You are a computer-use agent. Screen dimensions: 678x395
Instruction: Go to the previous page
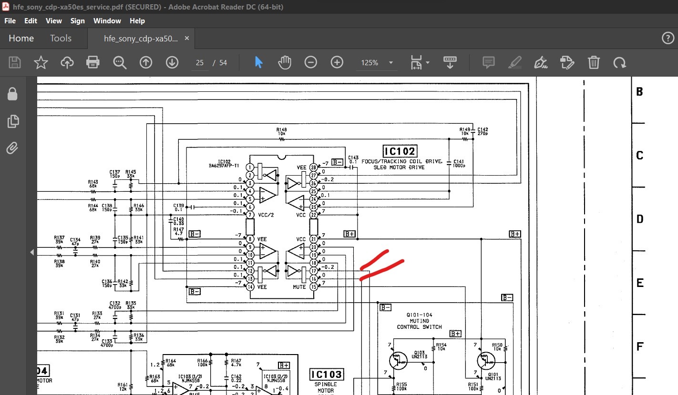pyautogui.click(x=145, y=62)
